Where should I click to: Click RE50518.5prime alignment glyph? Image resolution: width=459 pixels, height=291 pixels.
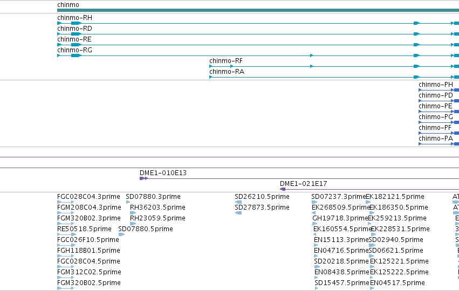pos(66,235)
